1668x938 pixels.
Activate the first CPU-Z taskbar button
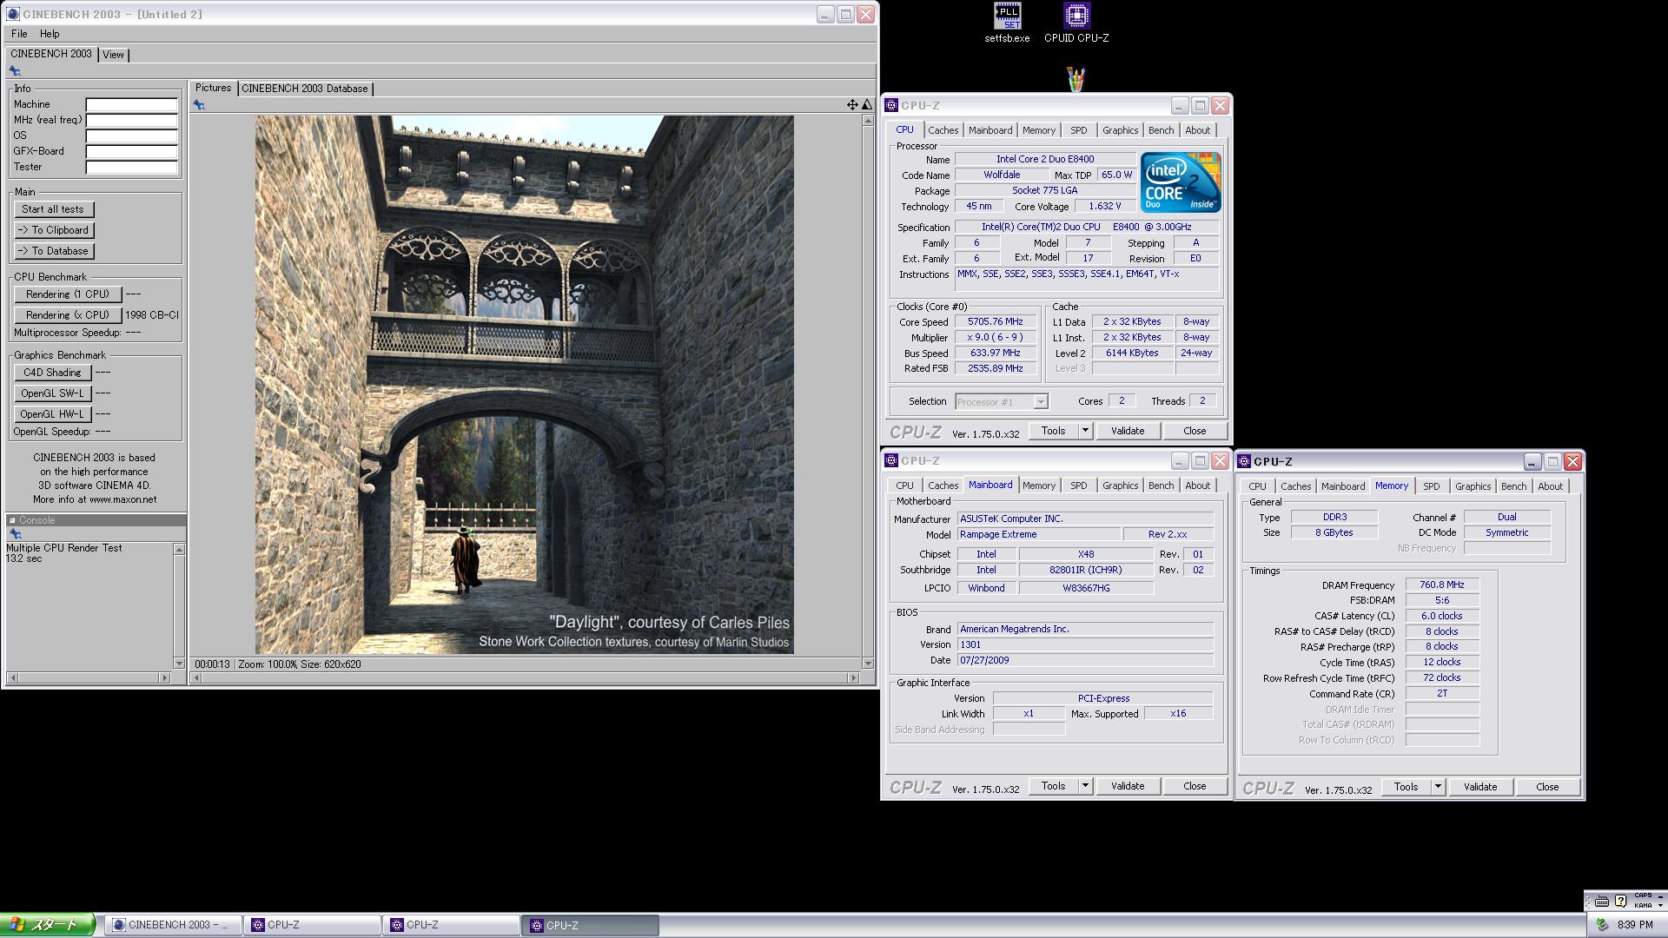(x=312, y=925)
